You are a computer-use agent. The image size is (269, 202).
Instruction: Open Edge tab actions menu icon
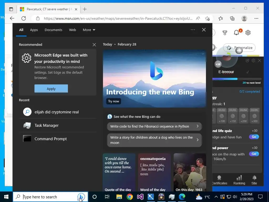11,9
